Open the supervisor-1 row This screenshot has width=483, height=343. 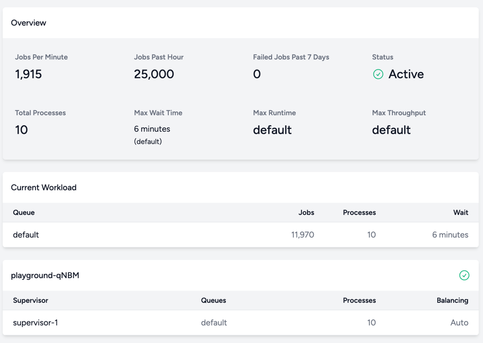241,322
